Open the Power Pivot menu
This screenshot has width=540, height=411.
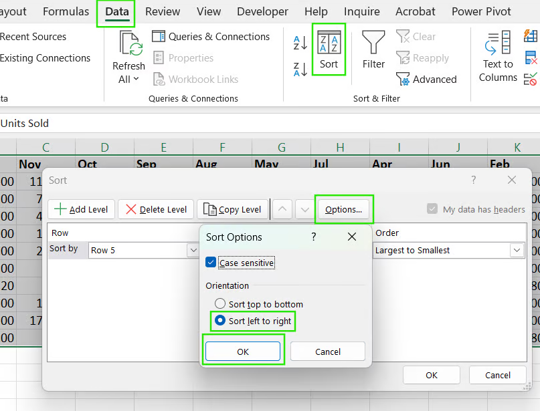pos(480,11)
